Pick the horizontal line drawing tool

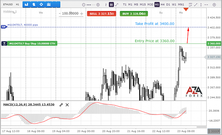pyautogui.click(x=206, y=5)
